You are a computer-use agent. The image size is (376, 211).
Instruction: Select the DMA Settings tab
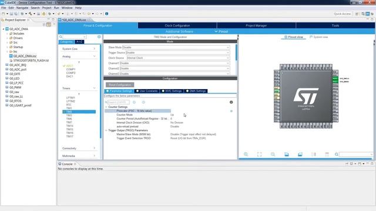click(x=196, y=91)
